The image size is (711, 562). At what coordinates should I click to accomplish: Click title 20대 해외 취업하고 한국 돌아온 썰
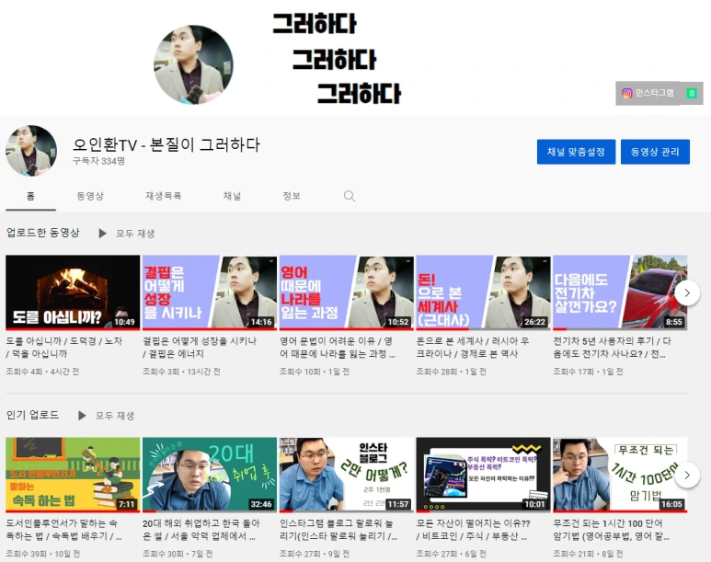(201, 529)
